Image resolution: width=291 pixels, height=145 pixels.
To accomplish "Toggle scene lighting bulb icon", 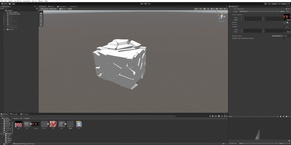I will tap(205, 9).
